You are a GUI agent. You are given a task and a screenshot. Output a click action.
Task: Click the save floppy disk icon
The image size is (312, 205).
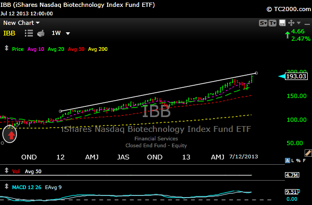(x=282, y=23)
